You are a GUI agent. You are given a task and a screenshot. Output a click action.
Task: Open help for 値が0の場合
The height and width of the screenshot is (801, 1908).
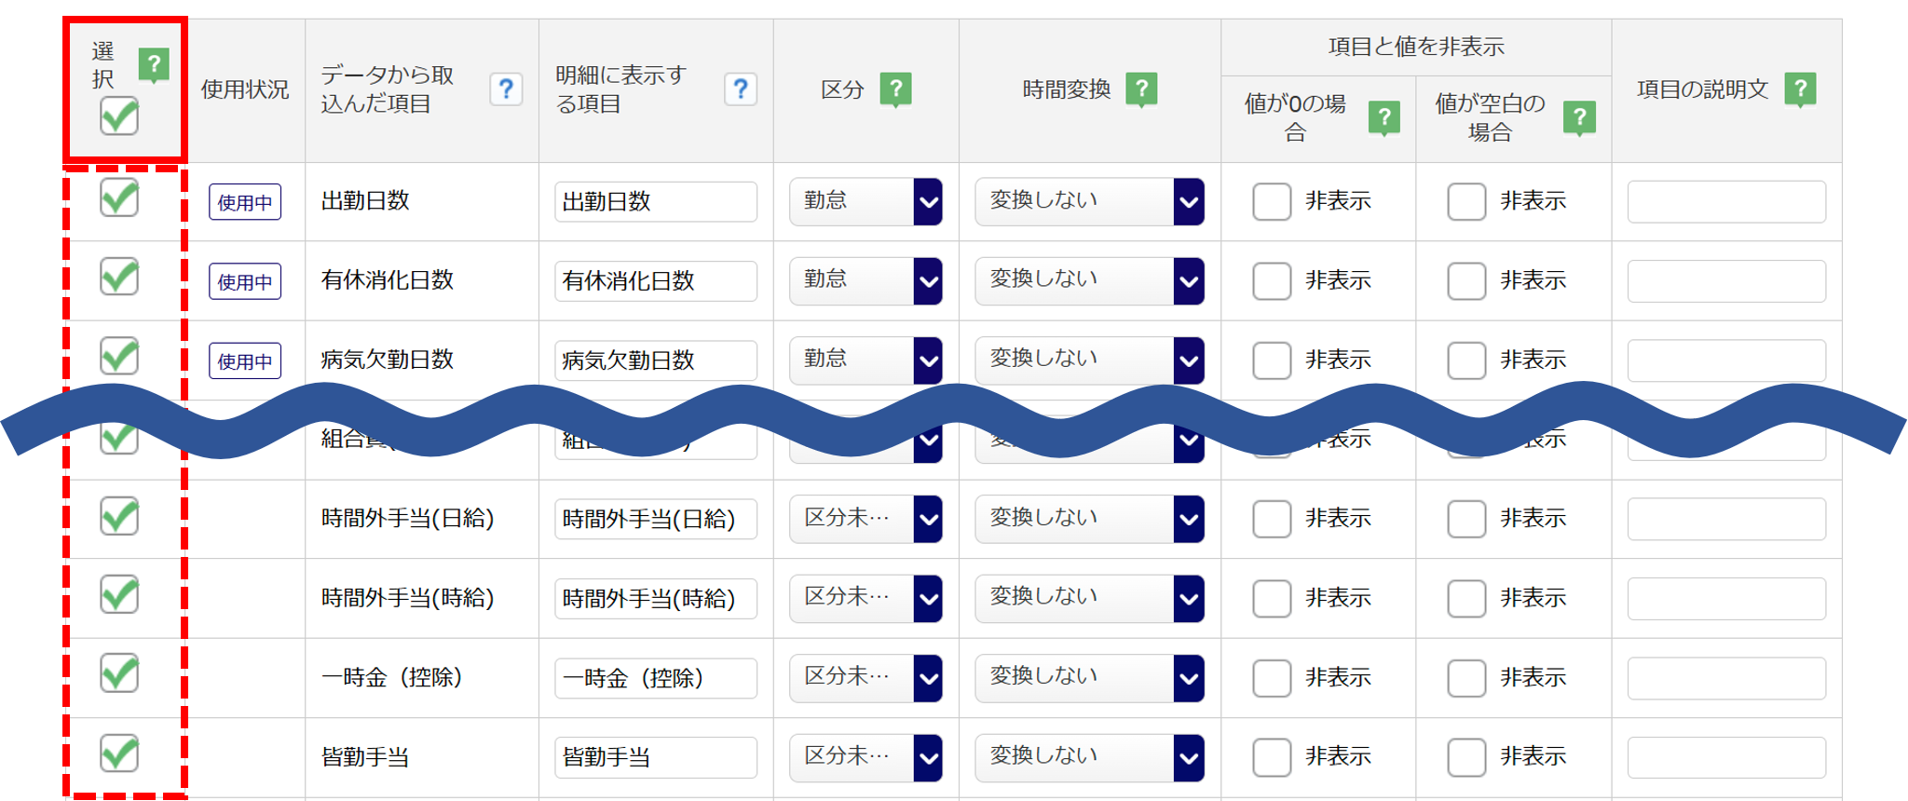[1384, 117]
